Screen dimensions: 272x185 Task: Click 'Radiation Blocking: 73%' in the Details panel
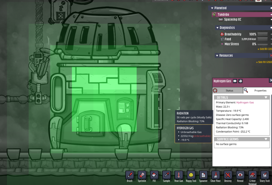coord(230,127)
